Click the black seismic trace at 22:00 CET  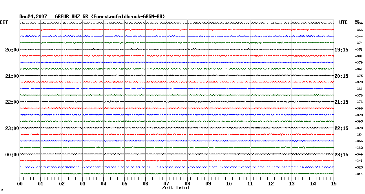click(177, 102)
